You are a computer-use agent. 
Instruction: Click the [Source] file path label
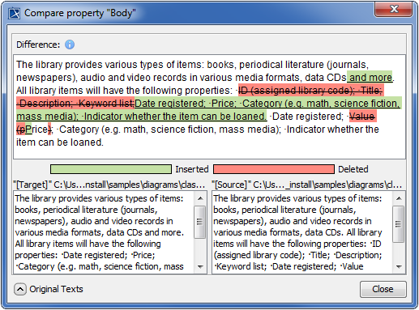307,185
